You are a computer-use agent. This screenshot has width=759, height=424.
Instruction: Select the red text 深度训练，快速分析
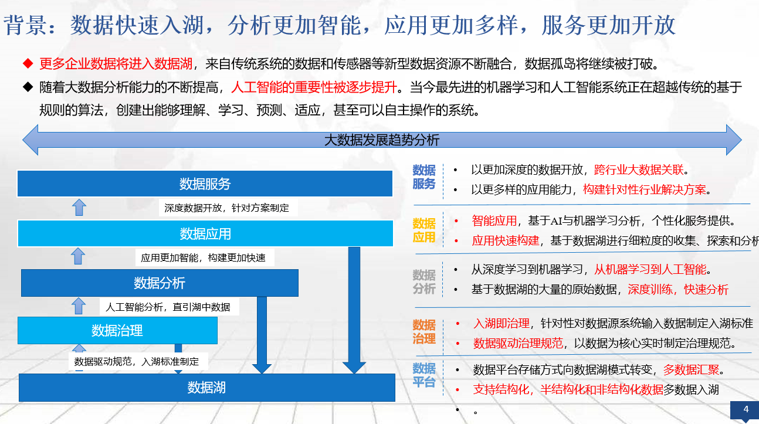coord(677,289)
